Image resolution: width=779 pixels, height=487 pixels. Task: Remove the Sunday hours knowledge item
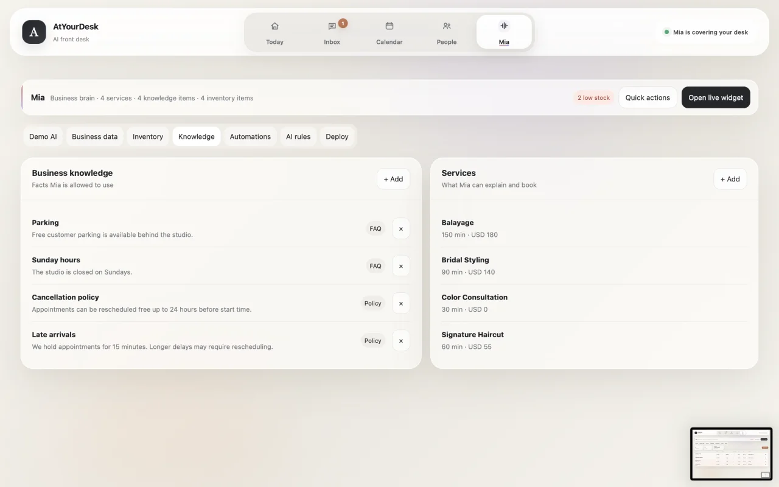click(x=401, y=266)
